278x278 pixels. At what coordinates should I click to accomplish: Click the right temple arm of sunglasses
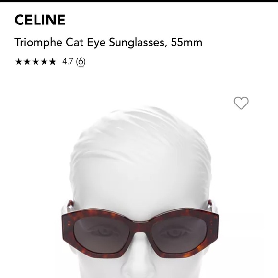[212, 207]
